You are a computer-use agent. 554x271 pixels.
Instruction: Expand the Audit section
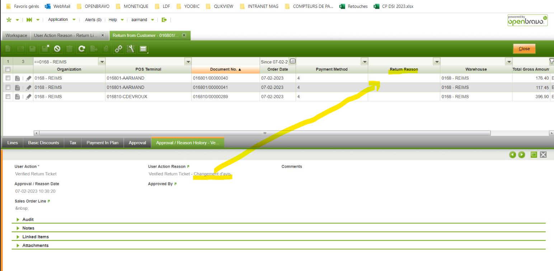tap(28, 219)
